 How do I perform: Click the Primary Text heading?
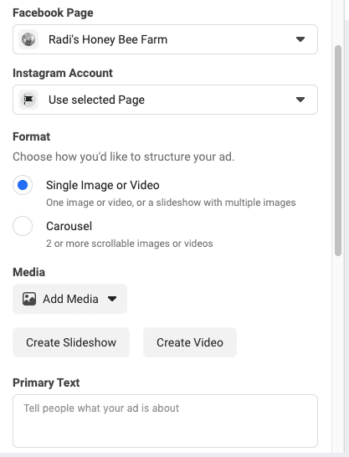pos(46,383)
